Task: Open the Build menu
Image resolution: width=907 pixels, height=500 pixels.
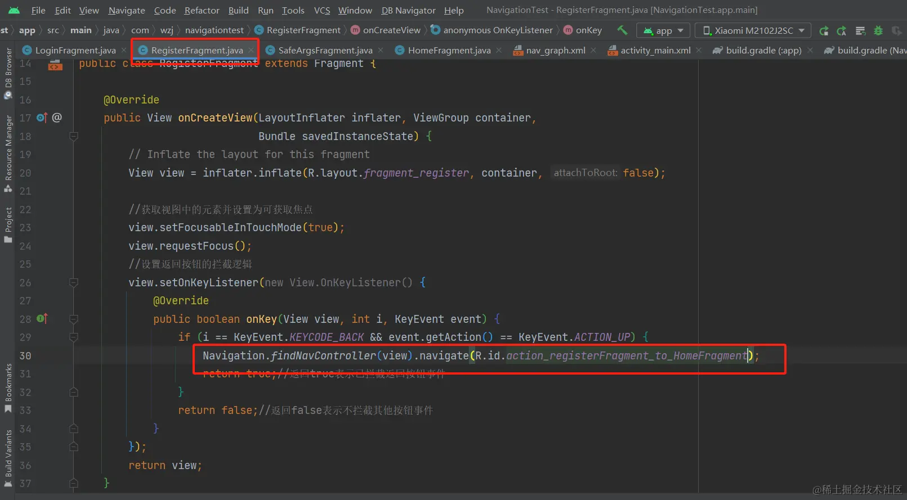Action: 239,11
